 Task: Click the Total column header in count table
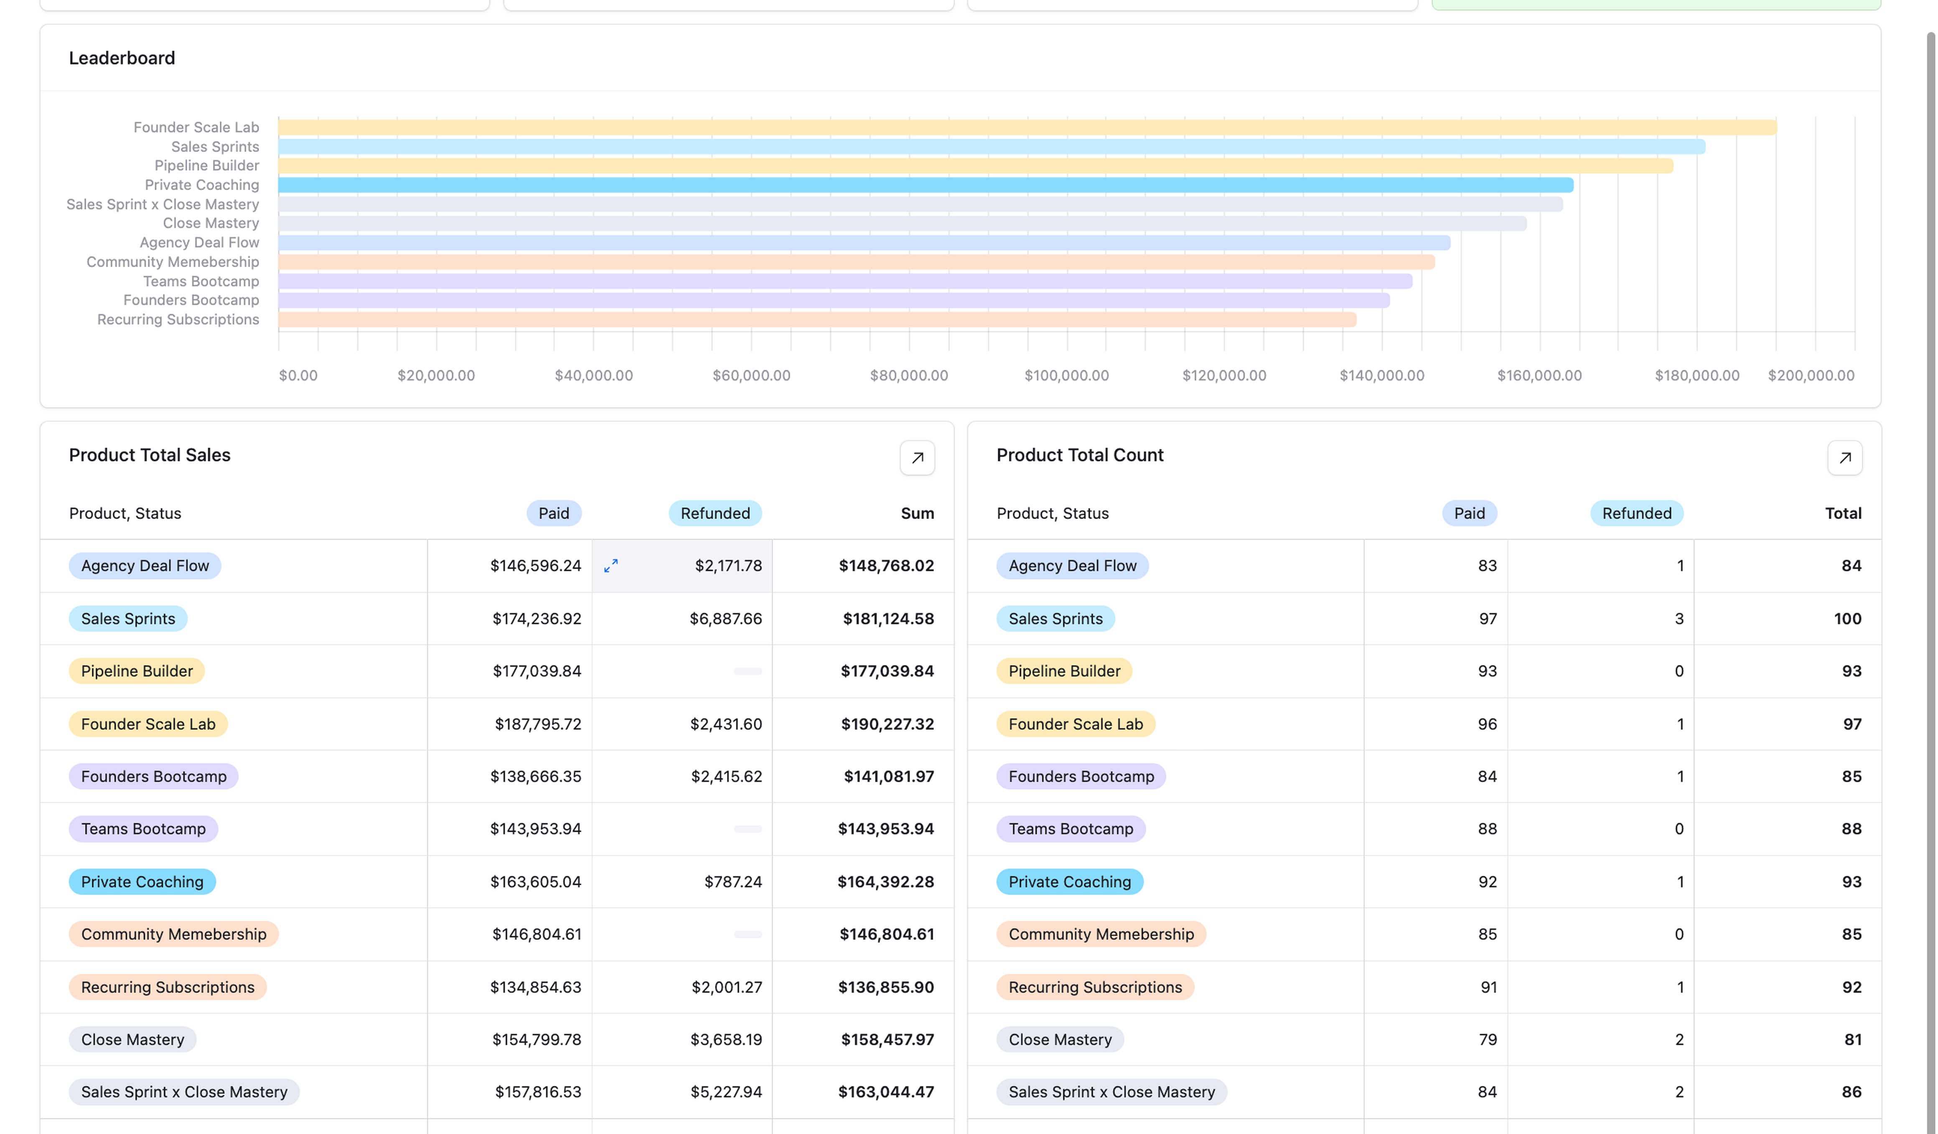[1844, 512]
